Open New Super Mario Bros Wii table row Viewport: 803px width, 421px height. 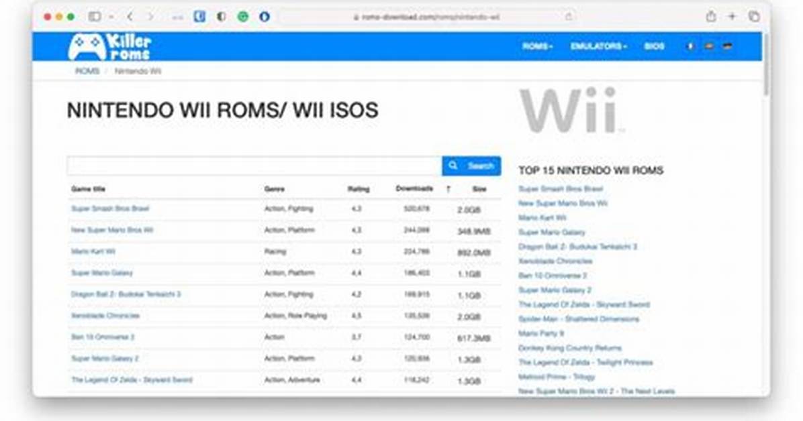click(x=112, y=230)
